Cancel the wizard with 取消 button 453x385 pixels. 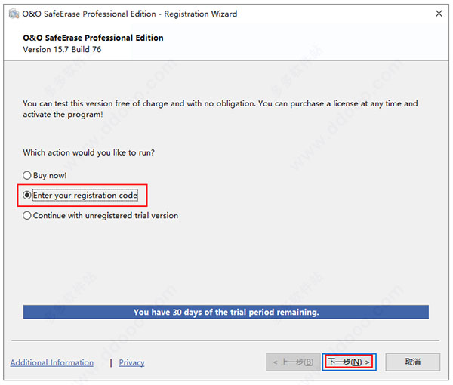pyautogui.click(x=412, y=362)
